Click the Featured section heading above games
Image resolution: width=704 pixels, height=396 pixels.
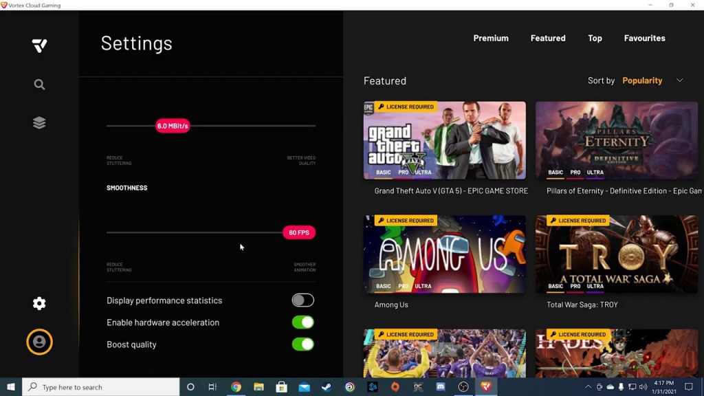point(385,80)
